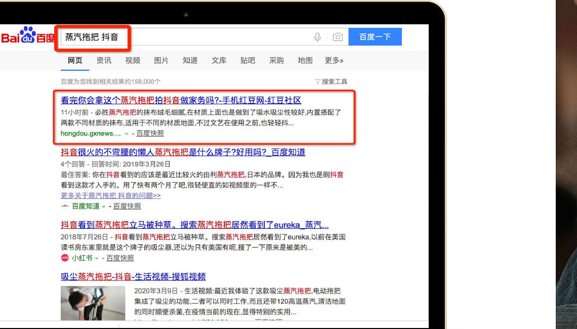Switch to the 资讯 tab
The height and width of the screenshot is (329, 577).
coord(104,60)
